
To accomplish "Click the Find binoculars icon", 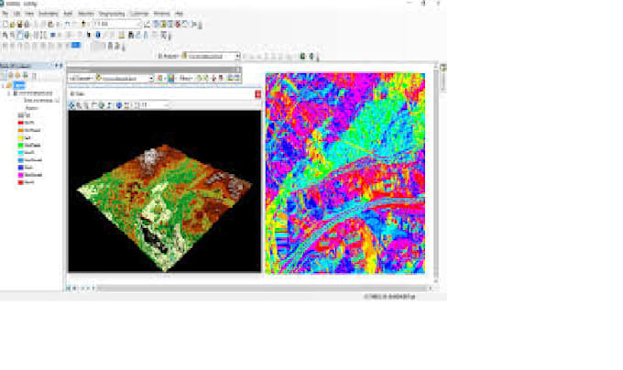I will point(131,36).
